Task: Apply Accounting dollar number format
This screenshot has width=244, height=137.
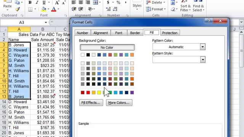Action: (x=108, y=2)
